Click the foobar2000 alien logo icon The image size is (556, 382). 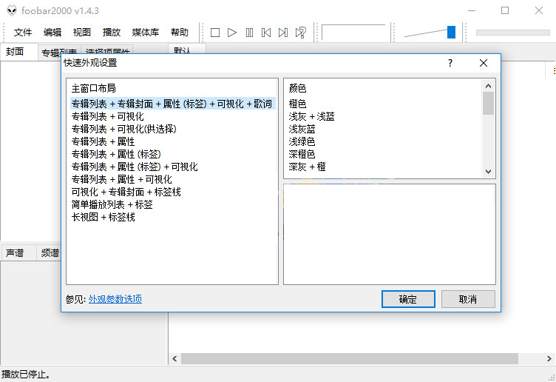12,10
